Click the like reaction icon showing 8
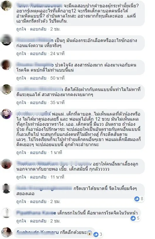Screen dimensions: 155x239 pos(137,199)
